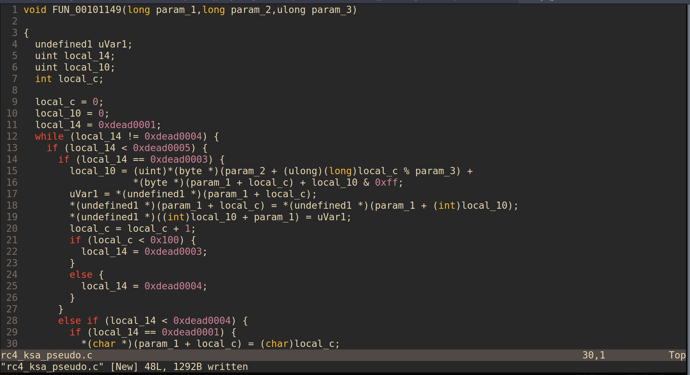Click '(char)local_c;' on line 30
The width and height of the screenshot is (690, 375).
click(300, 344)
